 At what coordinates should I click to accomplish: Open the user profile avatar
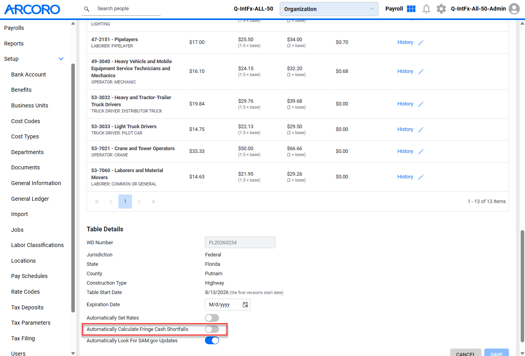pos(514,9)
